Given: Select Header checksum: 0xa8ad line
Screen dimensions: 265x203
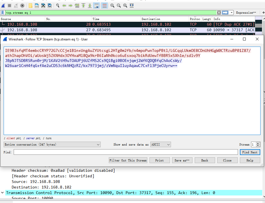Looking at the screenshot, I should pyautogui.click(x=63, y=170).
